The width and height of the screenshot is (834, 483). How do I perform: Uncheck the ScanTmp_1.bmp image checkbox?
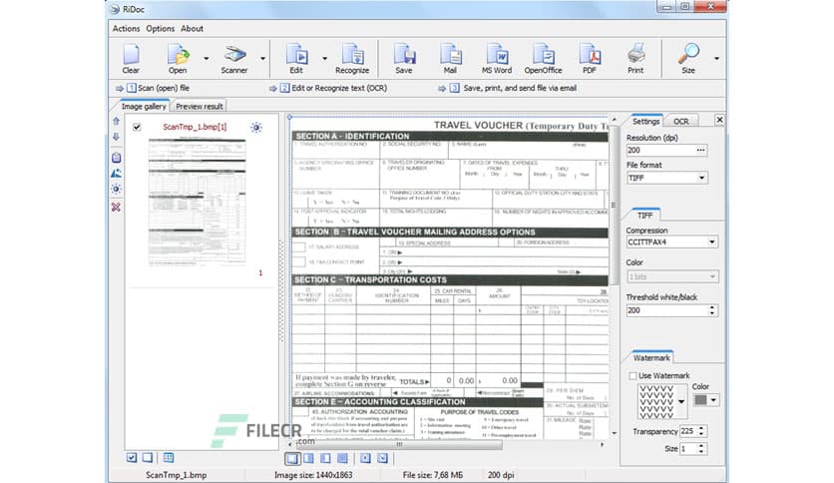(x=137, y=128)
